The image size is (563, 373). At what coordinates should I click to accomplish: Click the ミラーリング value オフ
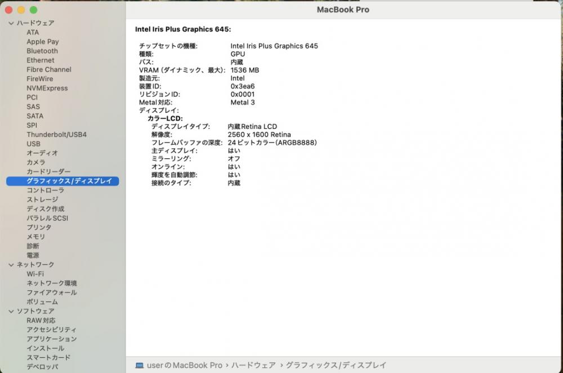[234, 159]
